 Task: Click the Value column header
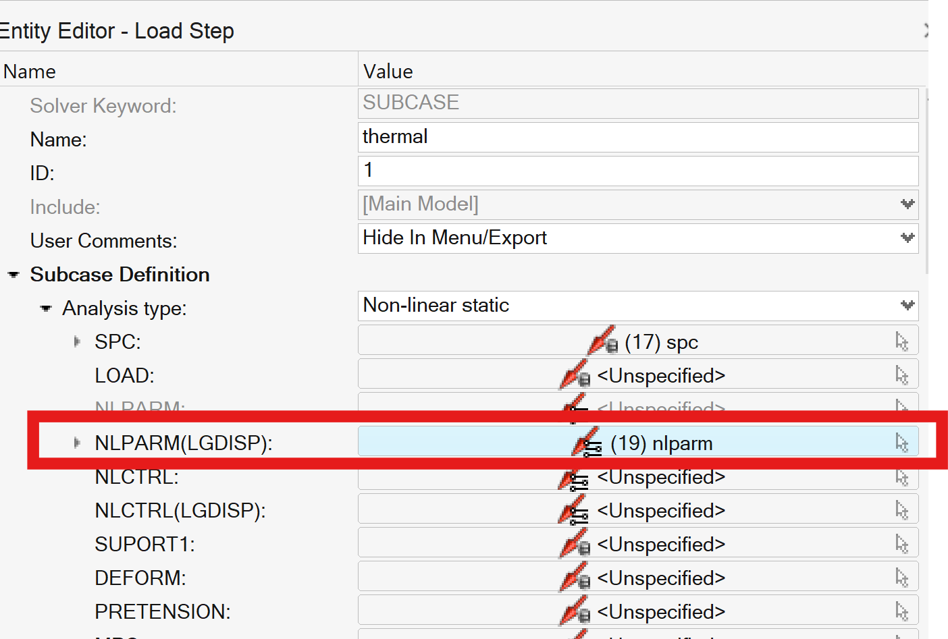click(x=388, y=72)
